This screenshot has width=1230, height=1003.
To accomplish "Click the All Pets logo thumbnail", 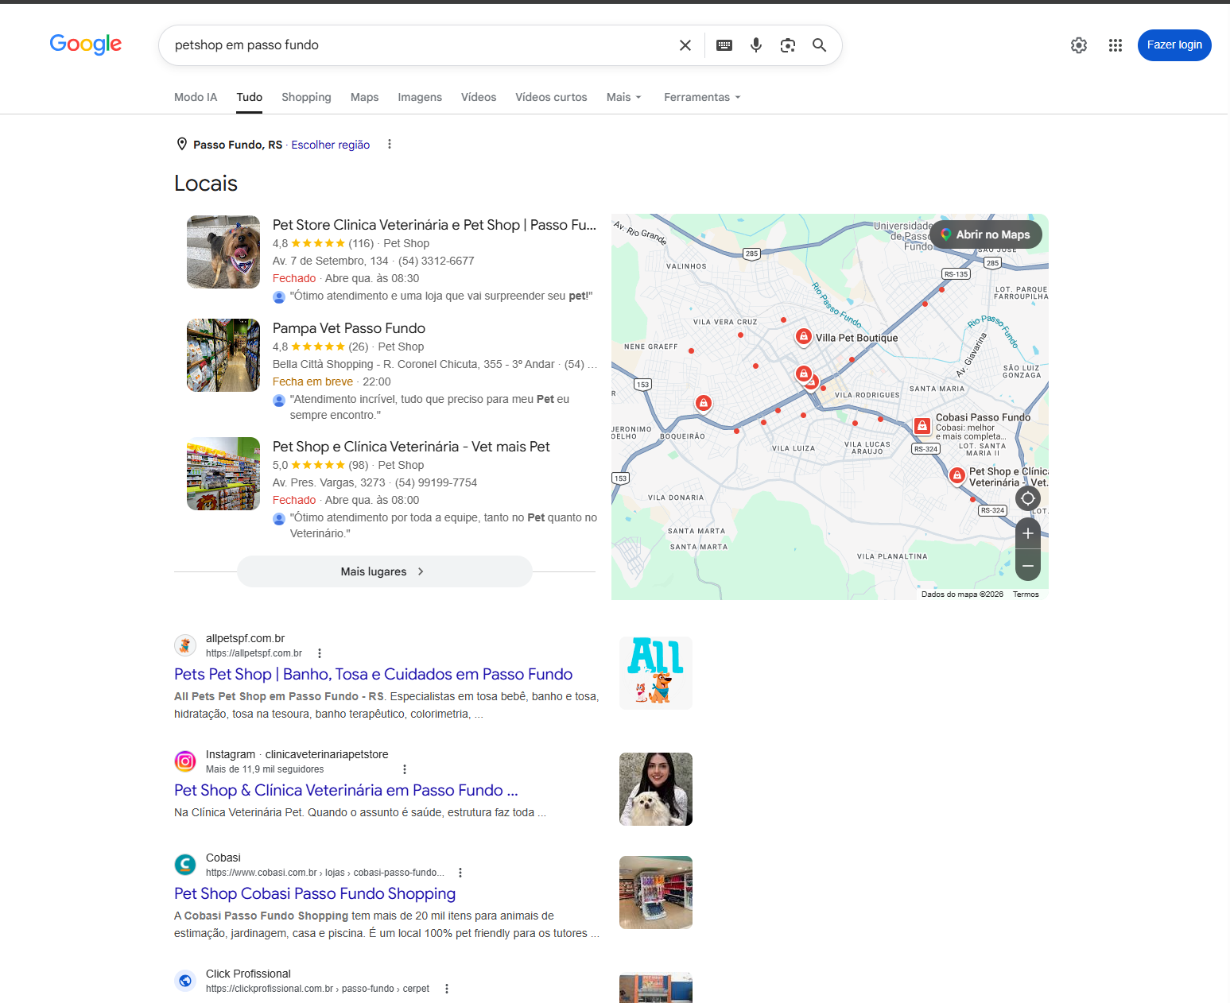I will [656, 673].
